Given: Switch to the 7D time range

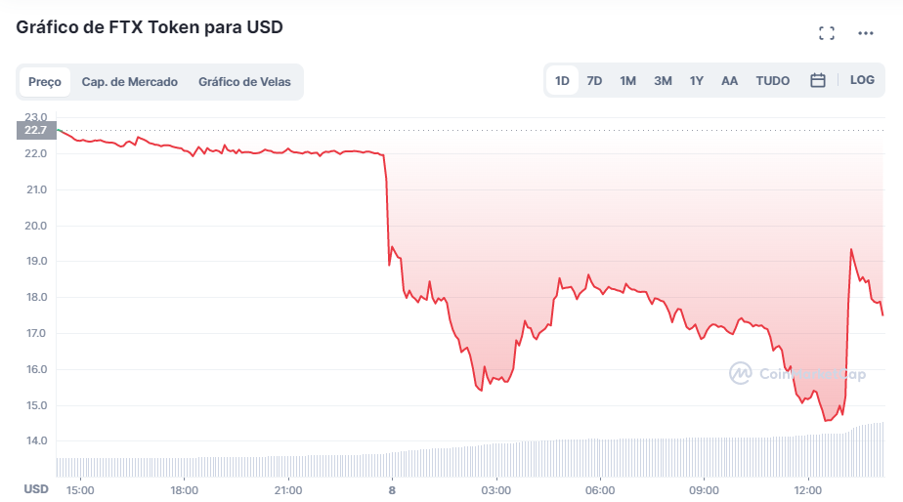Looking at the screenshot, I should tap(594, 81).
